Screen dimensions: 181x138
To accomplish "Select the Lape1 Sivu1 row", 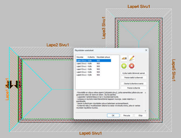I will pos(93,61).
